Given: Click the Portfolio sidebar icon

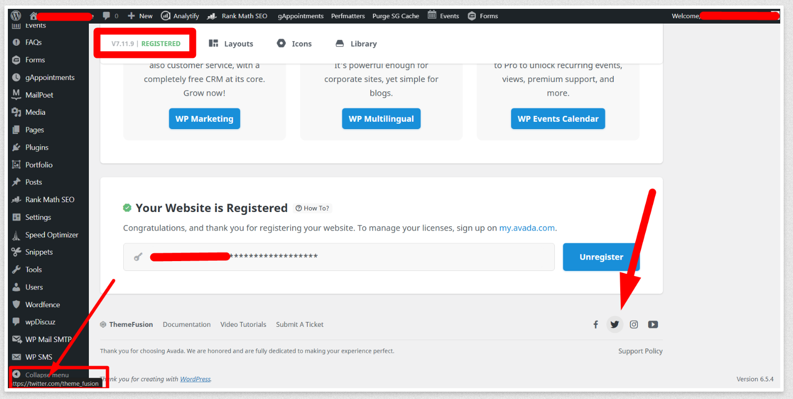Looking at the screenshot, I should pyautogui.click(x=16, y=164).
